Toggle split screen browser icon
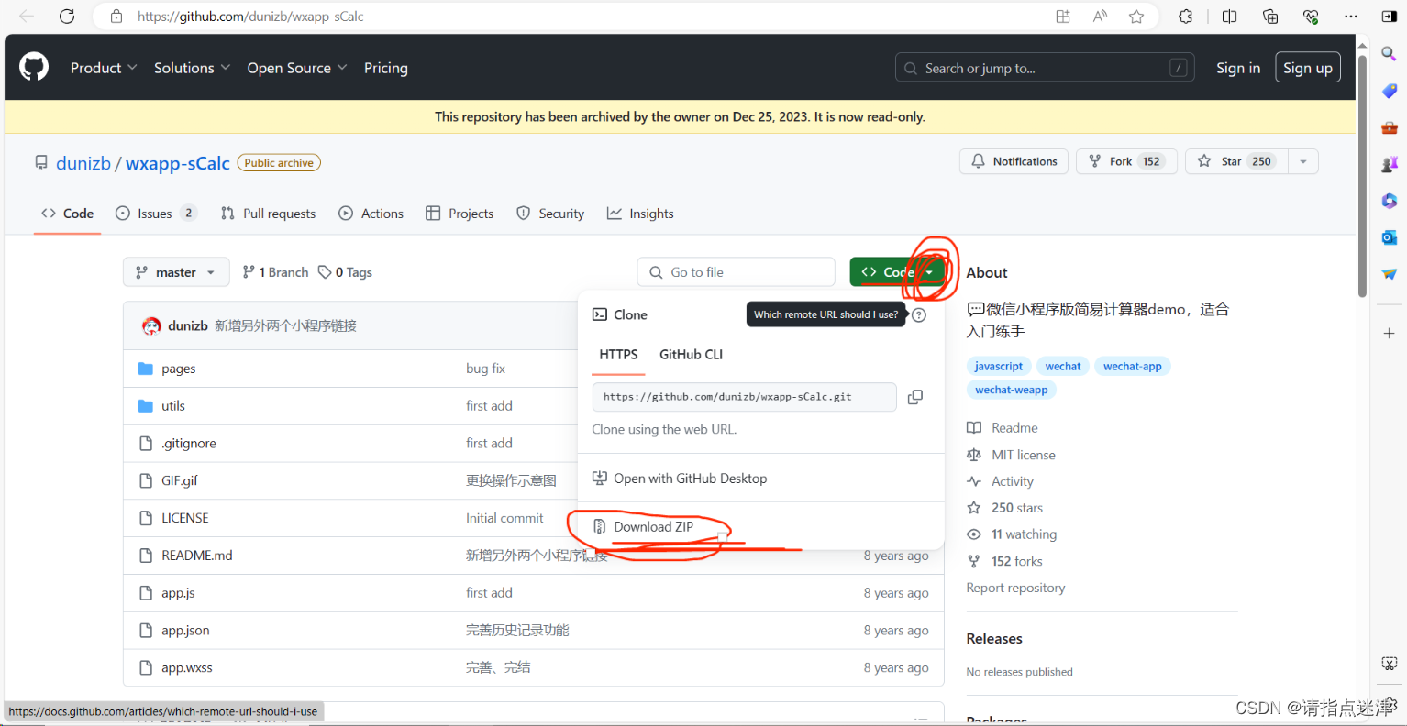1407x726 pixels. click(1229, 16)
